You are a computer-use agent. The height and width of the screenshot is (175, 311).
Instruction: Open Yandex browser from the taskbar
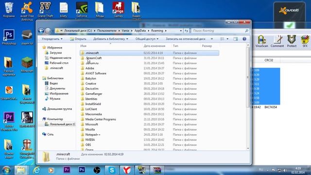pos(127,170)
